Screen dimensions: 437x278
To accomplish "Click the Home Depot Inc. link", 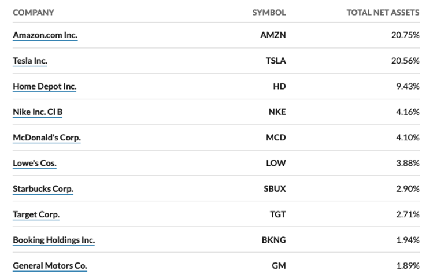I will tap(45, 87).
